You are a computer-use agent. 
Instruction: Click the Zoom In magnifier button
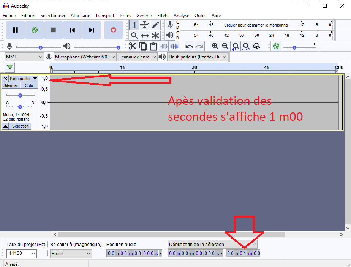point(215,46)
